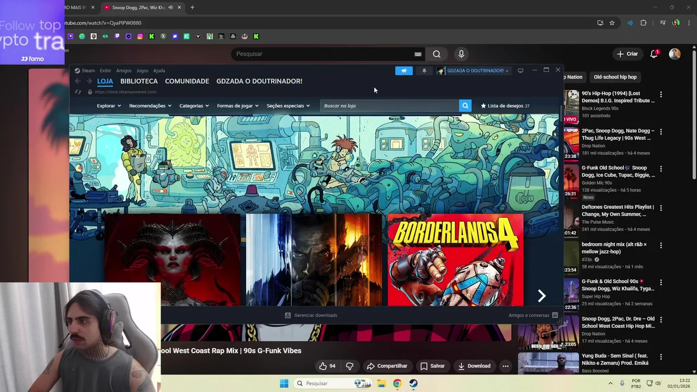
Task: Open Steam from the Windows taskbar
Action: (413, 383)
